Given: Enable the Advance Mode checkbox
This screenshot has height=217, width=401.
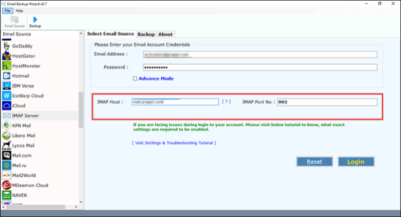Looking at the screenshot, I should click(135, 79).
